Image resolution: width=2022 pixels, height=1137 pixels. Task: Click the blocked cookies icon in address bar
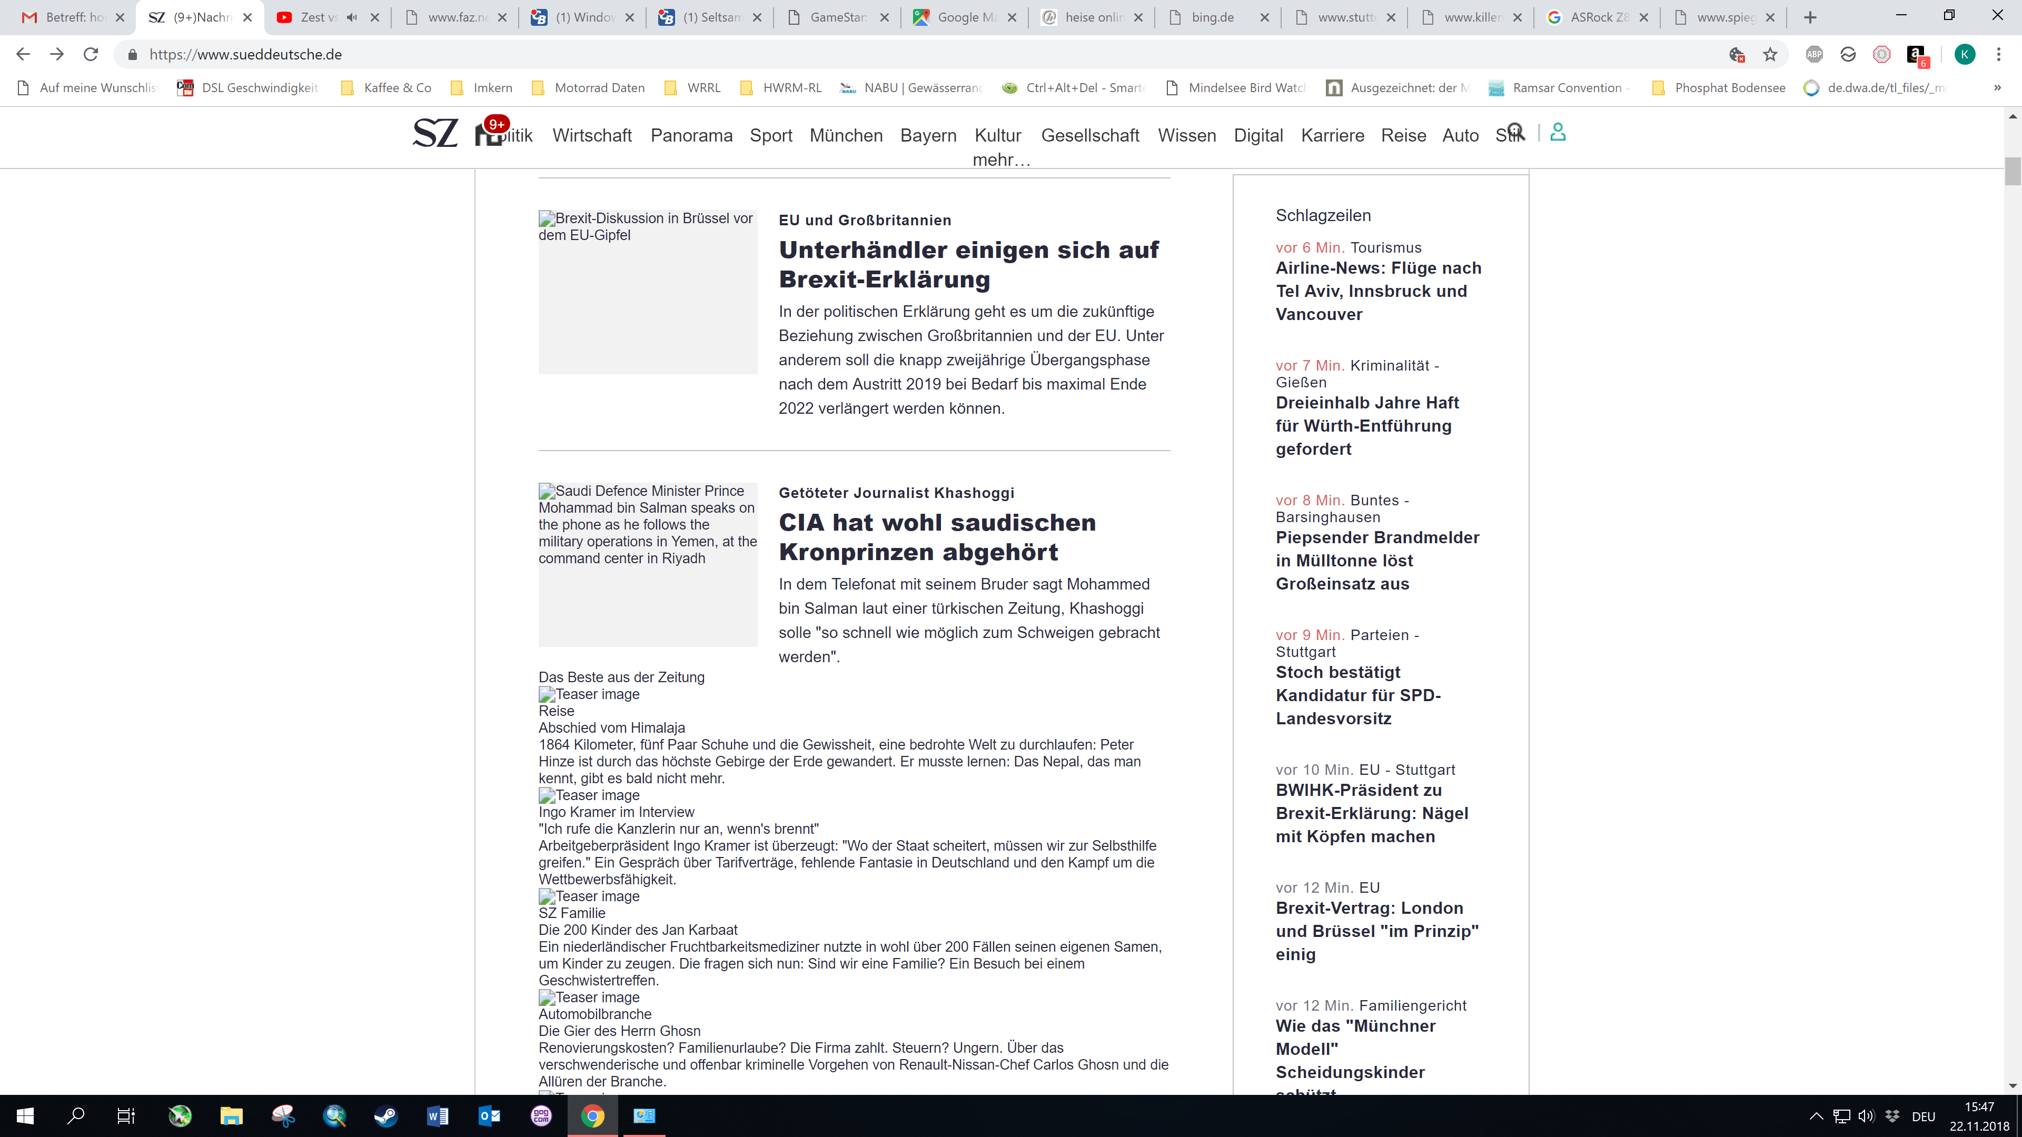pos(1736,54)
